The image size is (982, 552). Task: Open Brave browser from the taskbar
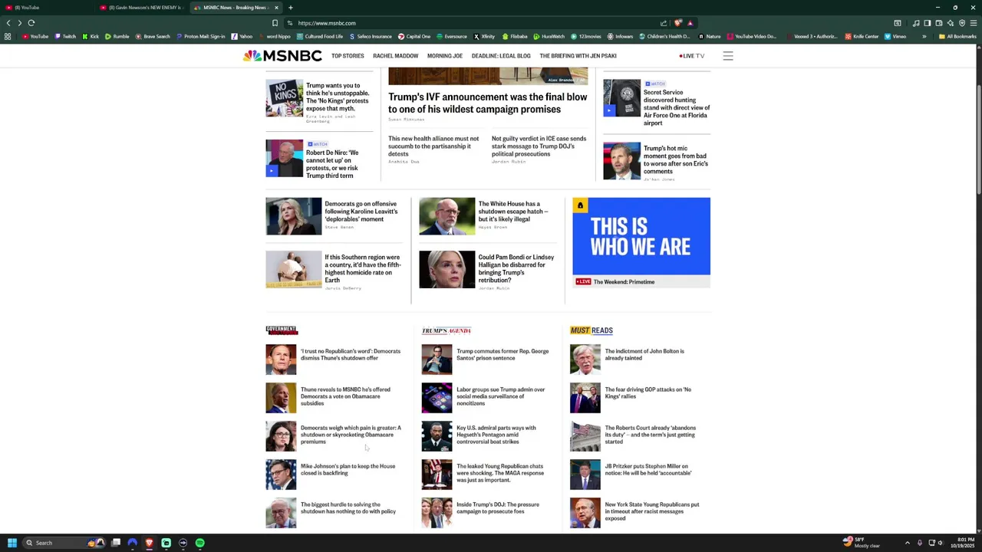coord(149,543)
